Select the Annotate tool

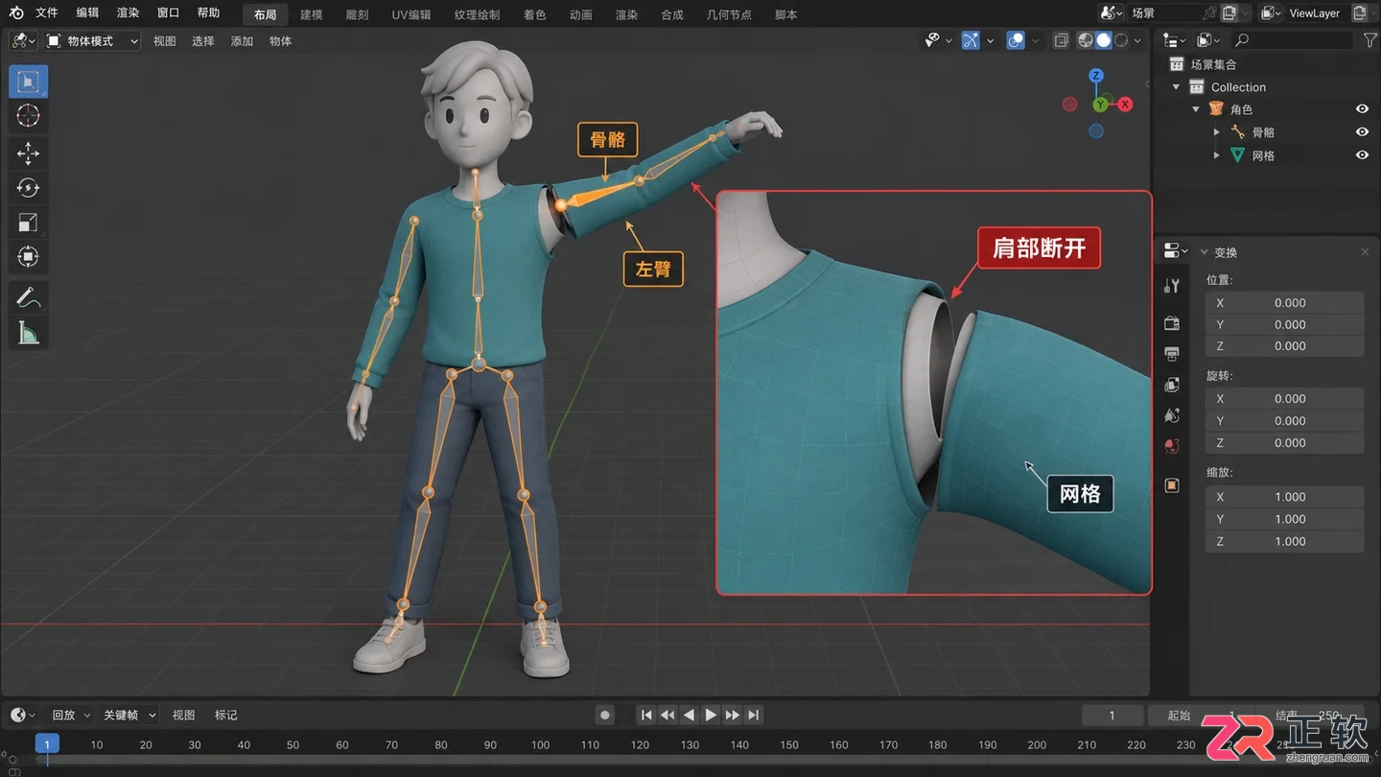pyautogui.click(x=28, y=298)
